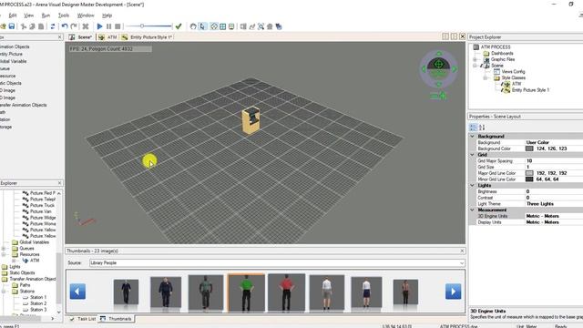Click the perspective view icon
Image resolution: width=583 pixels, height=328 pixels.
[214, 26]
